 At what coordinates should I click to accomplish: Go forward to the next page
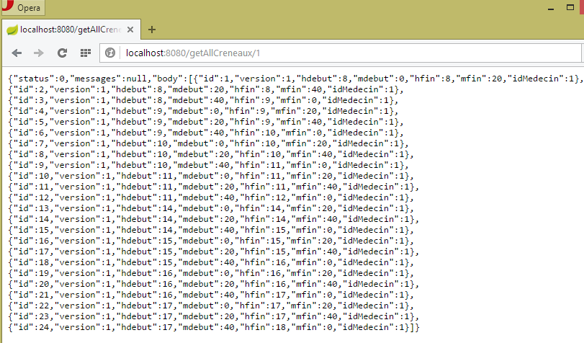pyautogui.click(x=39, y=53)
